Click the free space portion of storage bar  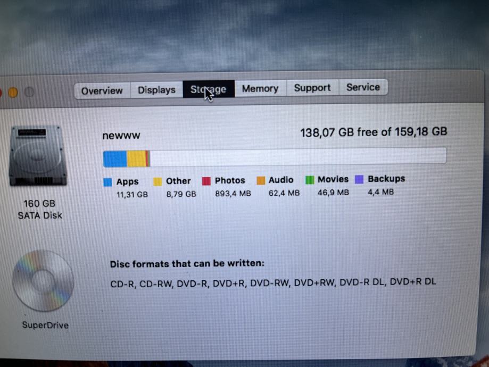[298, 156]
